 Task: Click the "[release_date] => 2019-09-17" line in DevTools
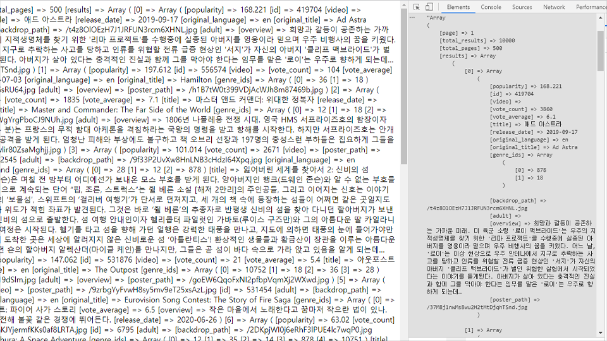534,132
